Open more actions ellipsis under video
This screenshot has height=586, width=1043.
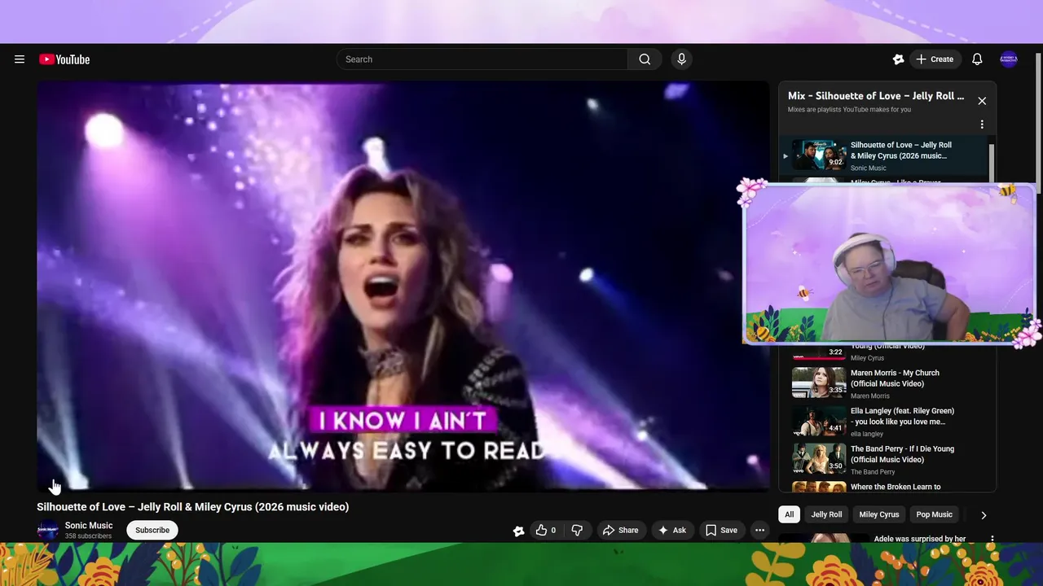click(759, 530)
